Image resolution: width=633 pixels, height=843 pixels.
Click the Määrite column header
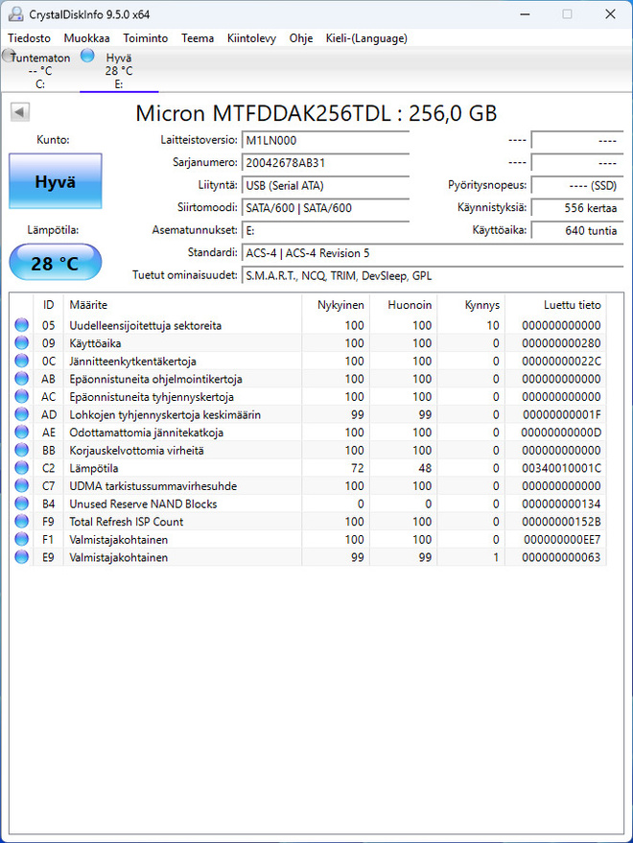pyautogui.click(x=182, y=305)
